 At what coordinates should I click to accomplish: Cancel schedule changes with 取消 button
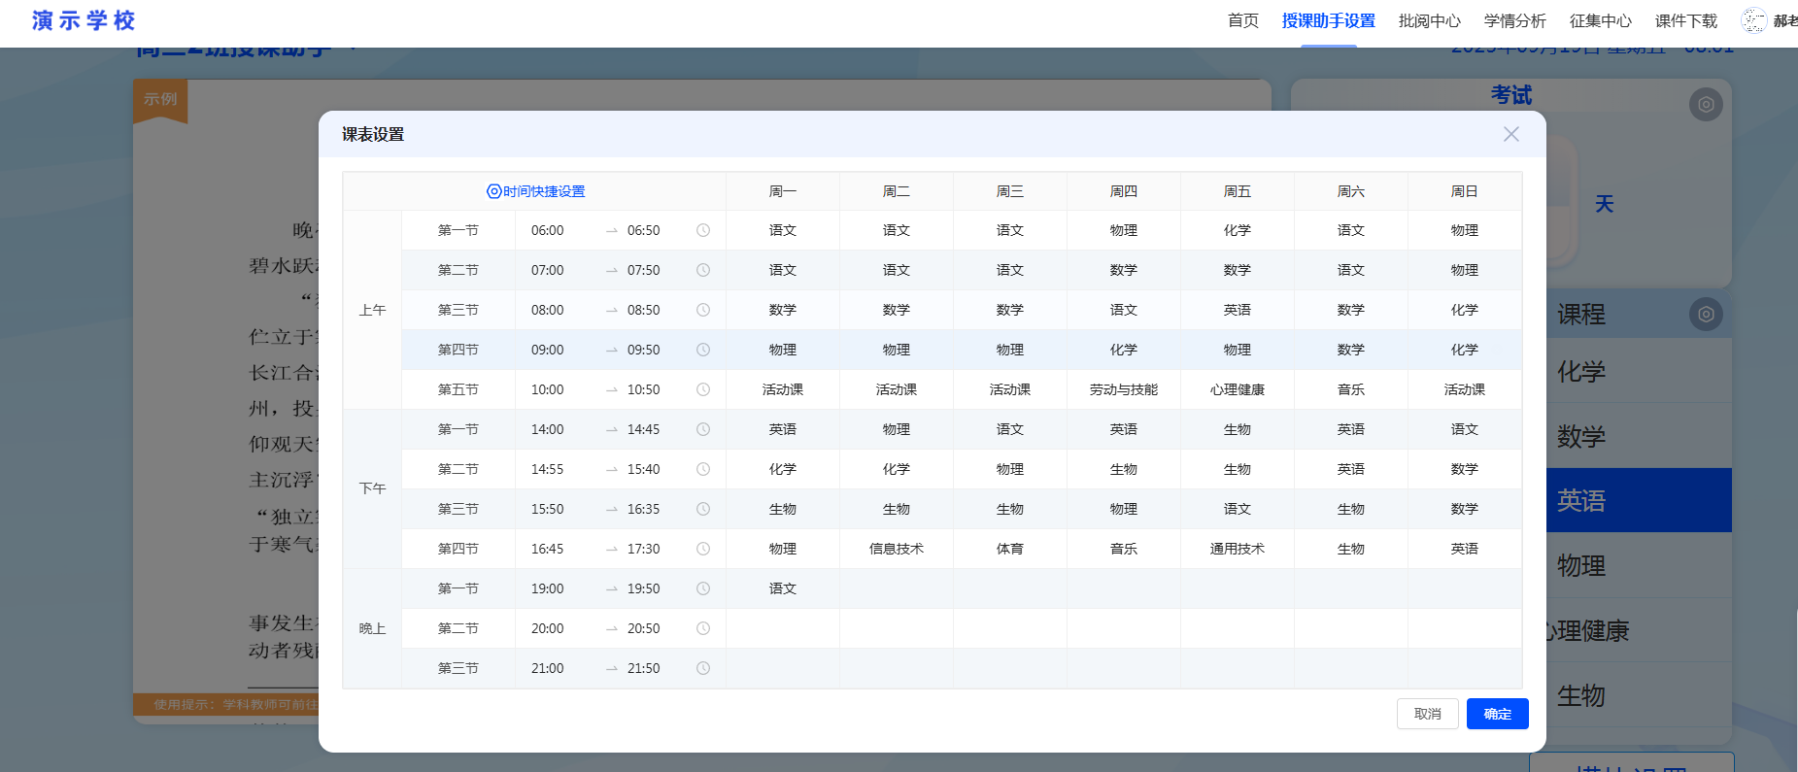point(1427,714)
